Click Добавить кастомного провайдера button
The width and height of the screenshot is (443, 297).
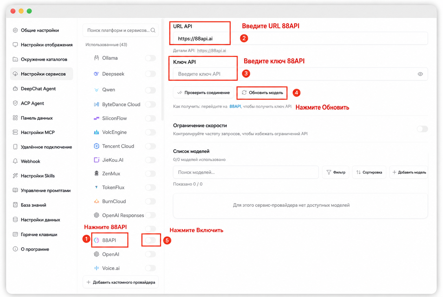coord(121,282)
